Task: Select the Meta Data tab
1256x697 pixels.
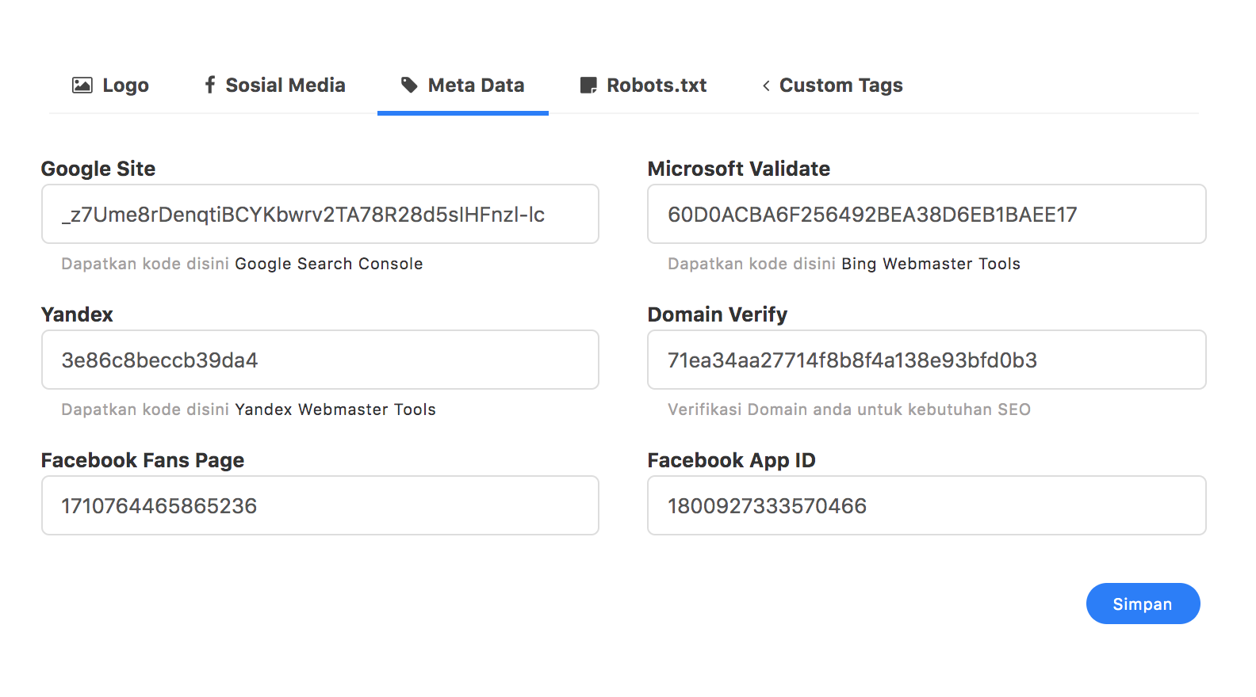Action: coord(476,86)
